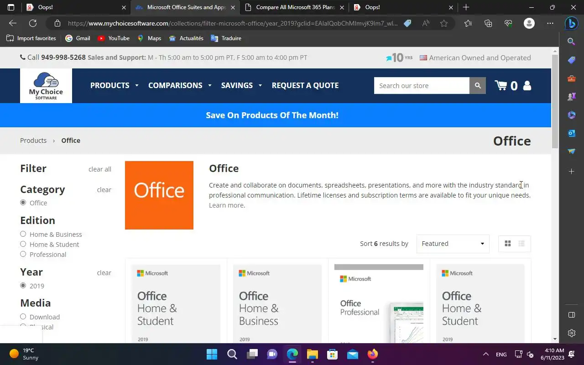Viewport: 584px width, 365px height.
Task: Click in the Search our store field
Action: point(422,86)
